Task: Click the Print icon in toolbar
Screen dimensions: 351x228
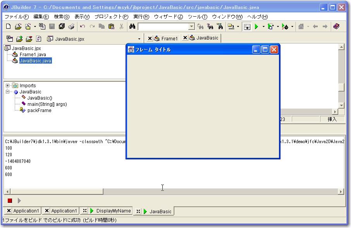Action: pos(71,26)
